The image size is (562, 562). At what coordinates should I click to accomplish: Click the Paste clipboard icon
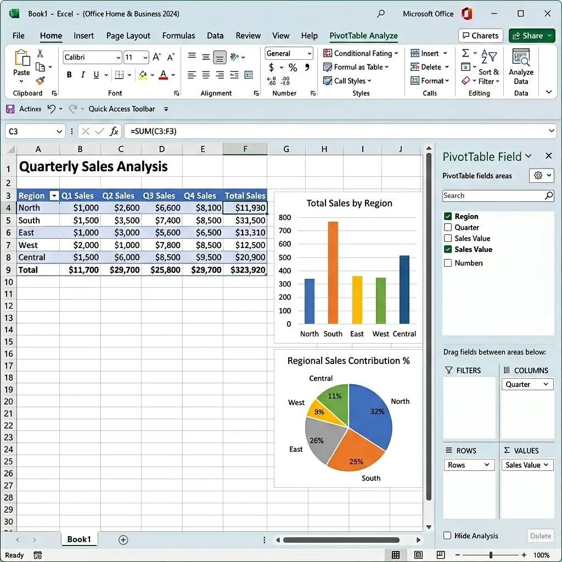pos(21,58)
